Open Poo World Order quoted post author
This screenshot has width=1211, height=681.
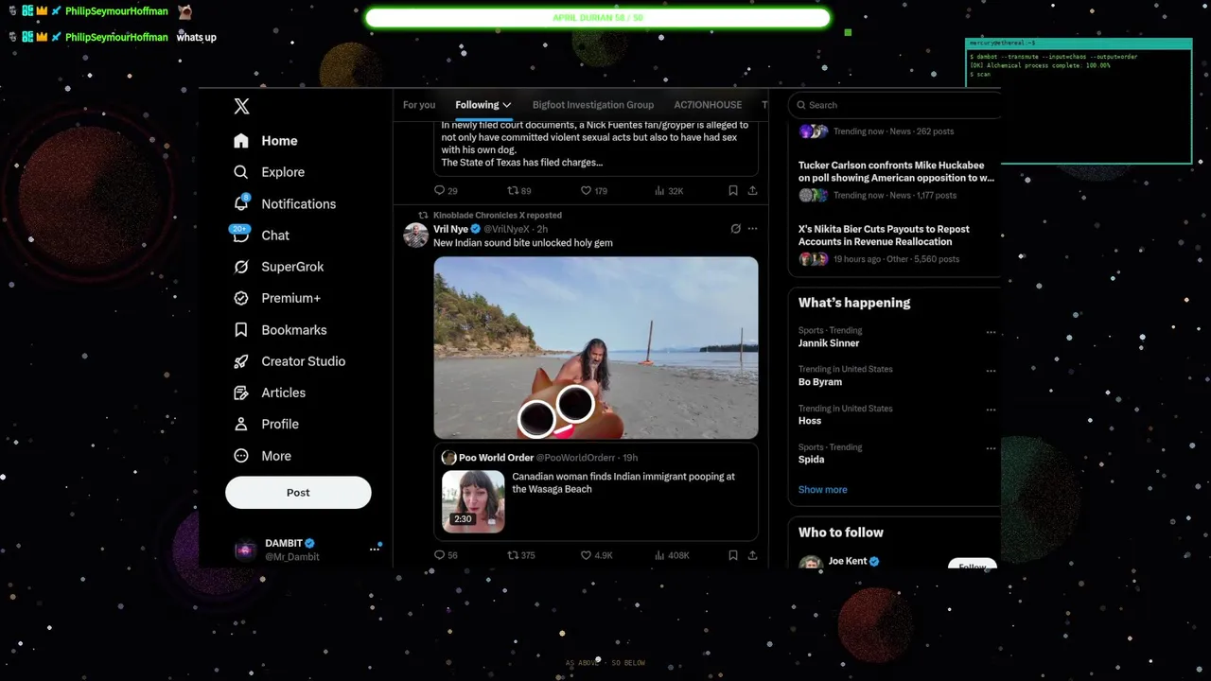496,458
